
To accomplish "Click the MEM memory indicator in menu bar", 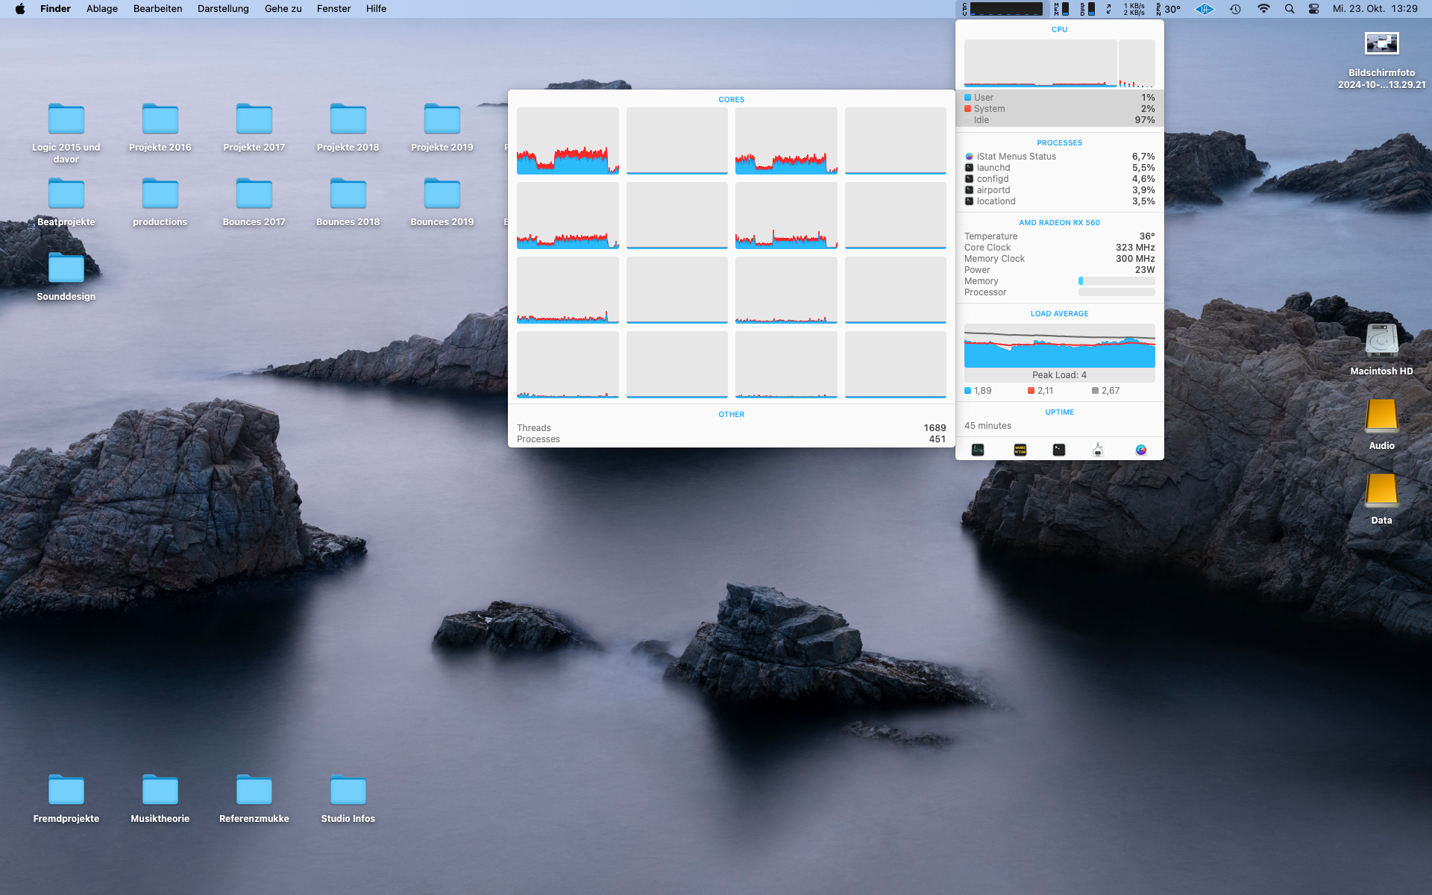I will (x=1061, y=9).
